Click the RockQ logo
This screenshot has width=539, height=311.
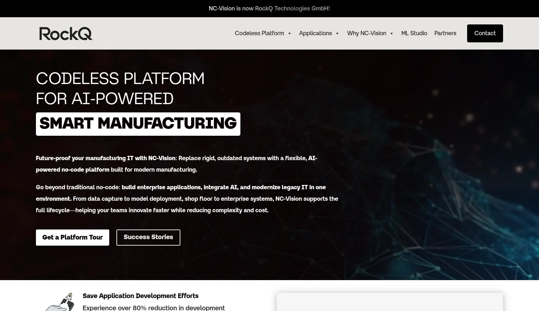(66, 33)
